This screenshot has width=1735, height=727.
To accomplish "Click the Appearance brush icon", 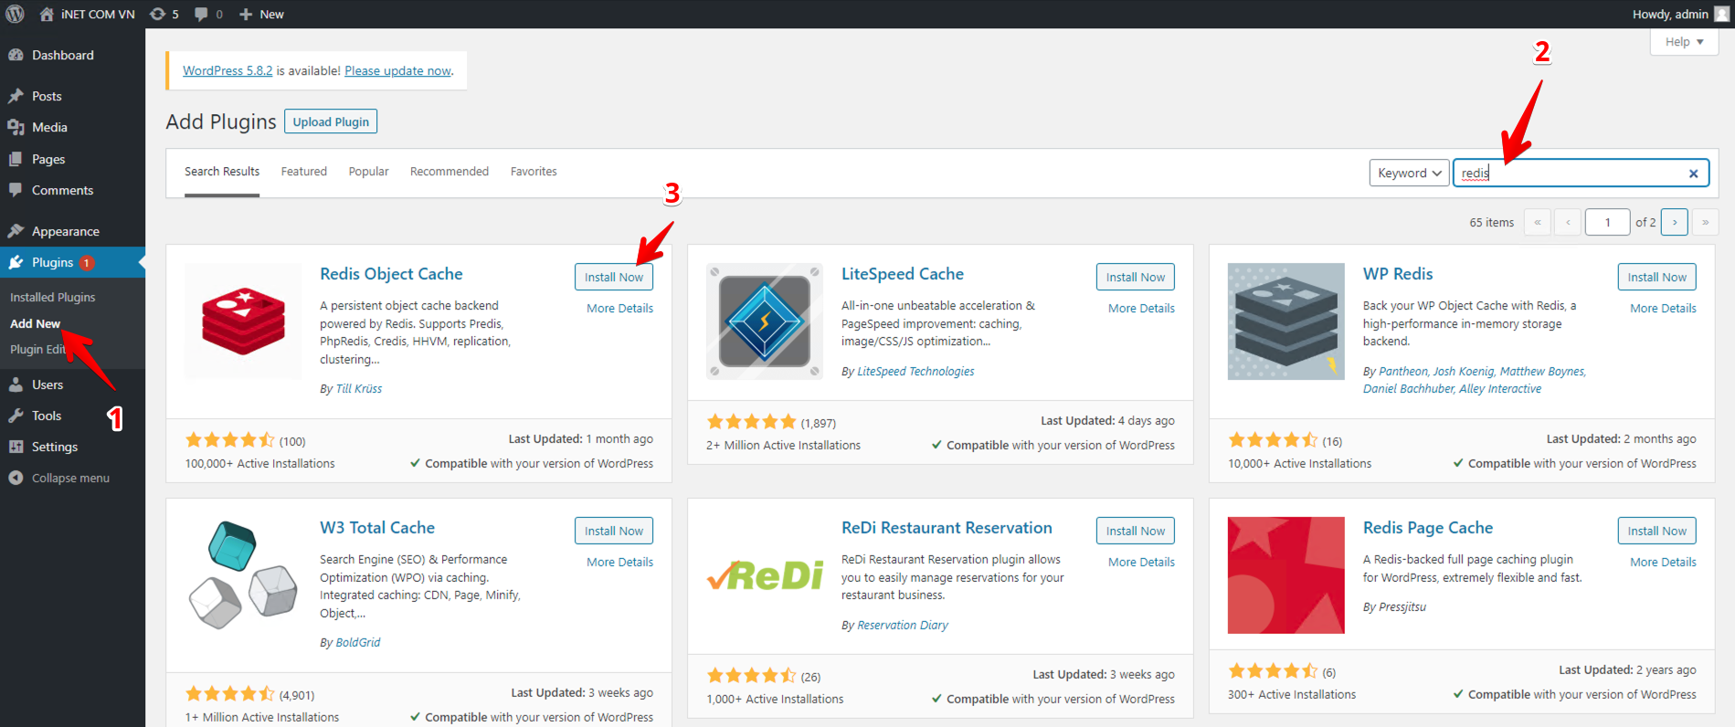I will (x=16, y=231).
